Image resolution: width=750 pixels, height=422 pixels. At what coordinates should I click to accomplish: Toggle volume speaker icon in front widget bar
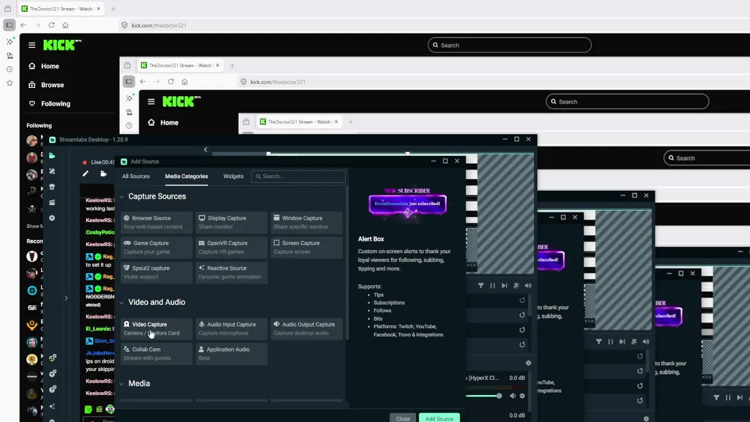[528, 285]
